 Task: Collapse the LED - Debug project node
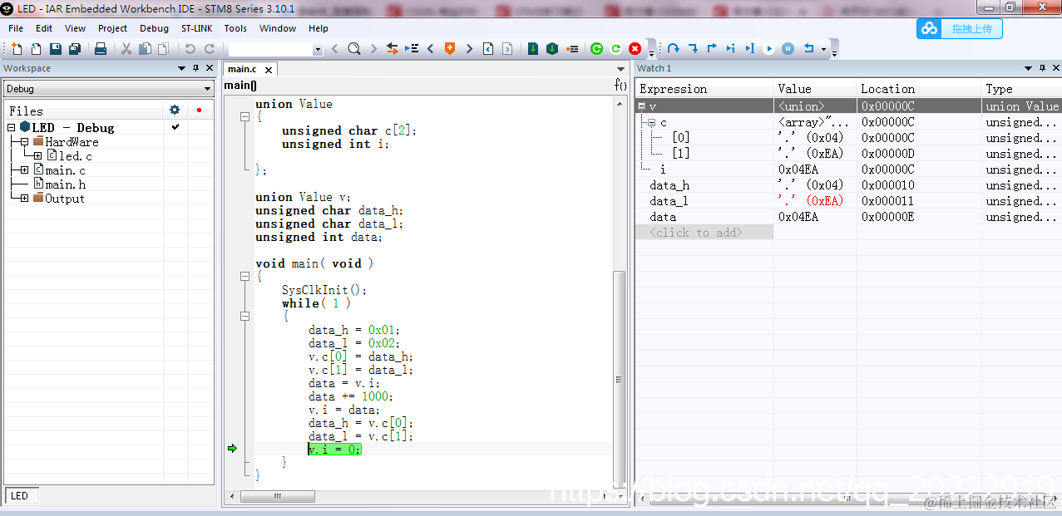(12, 128)
